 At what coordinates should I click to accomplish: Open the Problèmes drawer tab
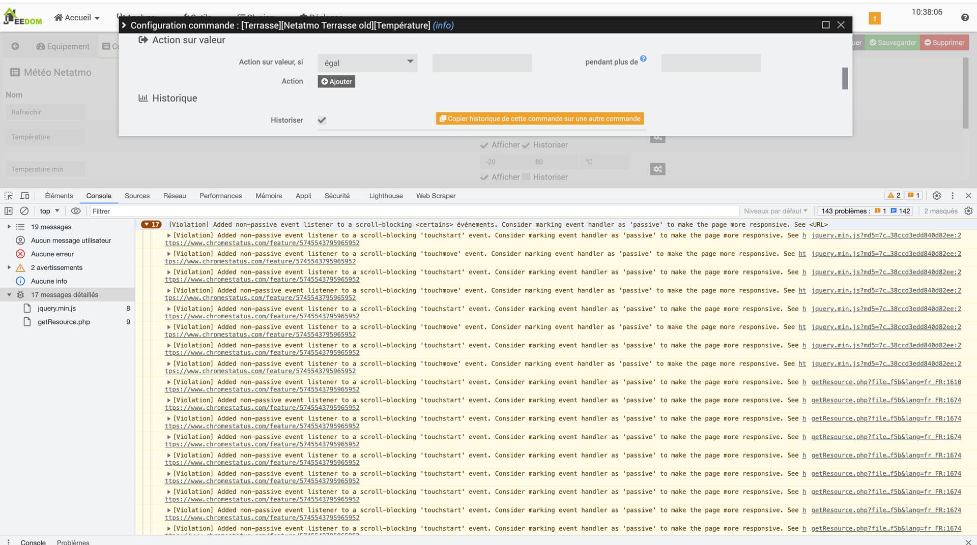(x=73, y=542)
